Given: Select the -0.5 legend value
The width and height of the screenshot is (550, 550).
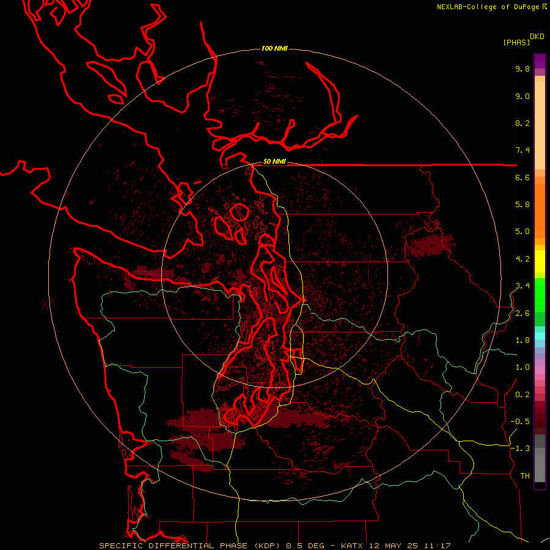Looking at the screenshot, I should (520, 422).
